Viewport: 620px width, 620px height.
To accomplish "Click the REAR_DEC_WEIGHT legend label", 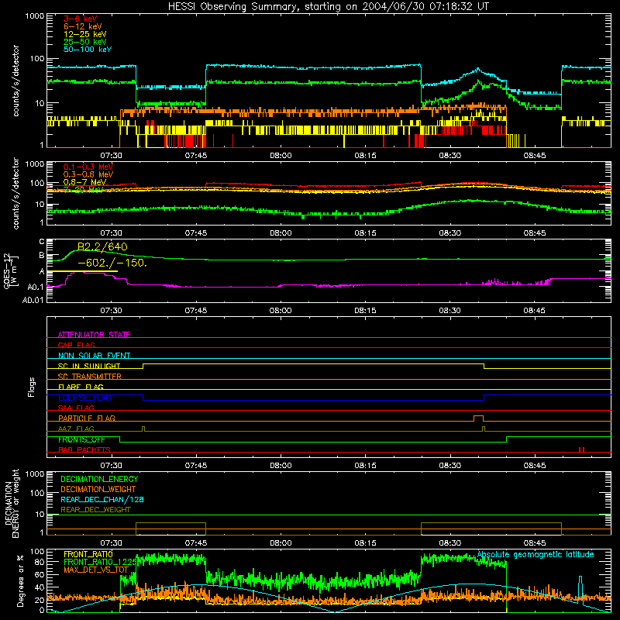I will point(95,510).
